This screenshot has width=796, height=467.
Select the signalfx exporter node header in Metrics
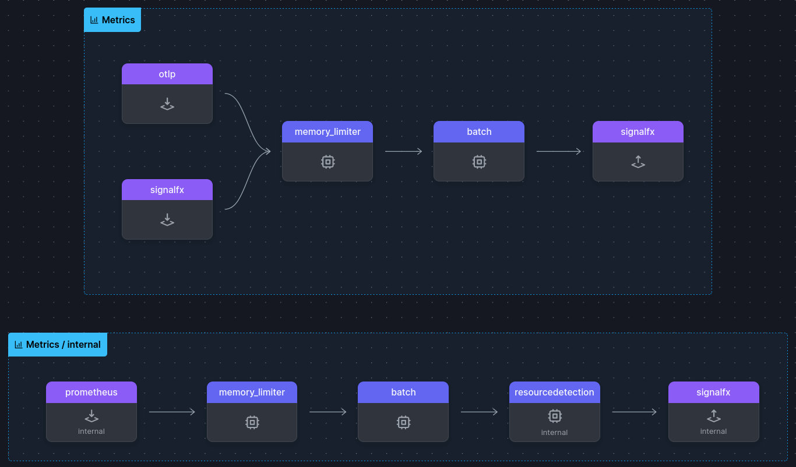[638, 131]
